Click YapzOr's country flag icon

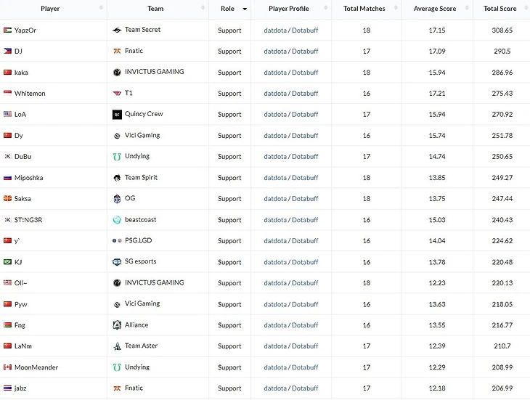click(x=8, y=30)
